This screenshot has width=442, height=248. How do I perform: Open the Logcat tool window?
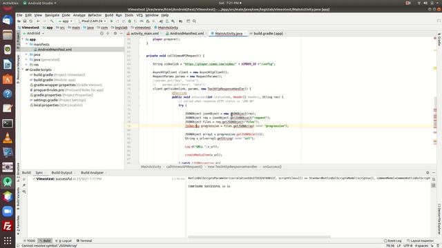(64, 240)
